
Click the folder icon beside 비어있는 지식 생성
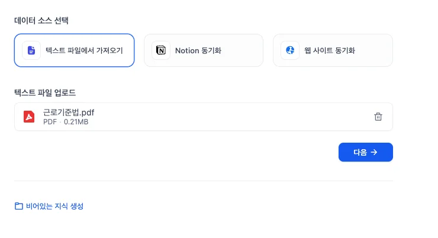tap(18, 207)
